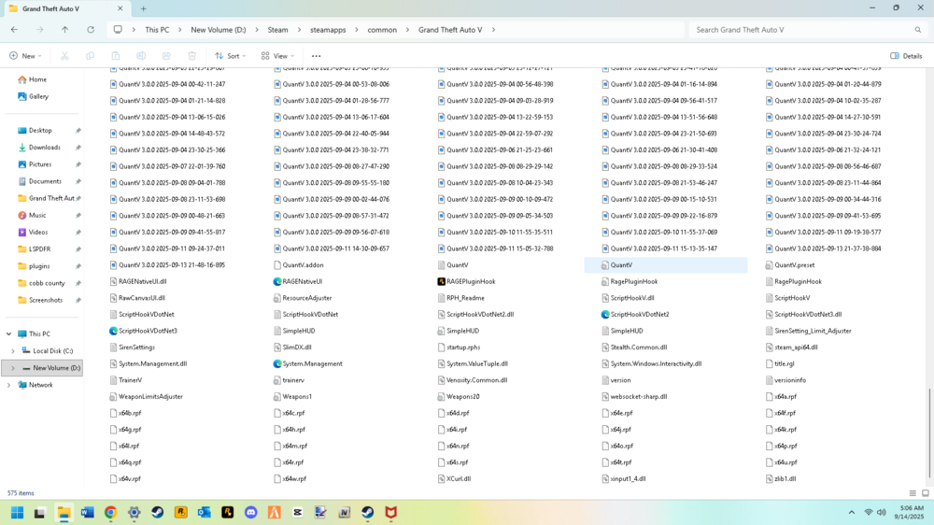
Task: Select the highlighted QuantV file
Action: coord(666,265)
